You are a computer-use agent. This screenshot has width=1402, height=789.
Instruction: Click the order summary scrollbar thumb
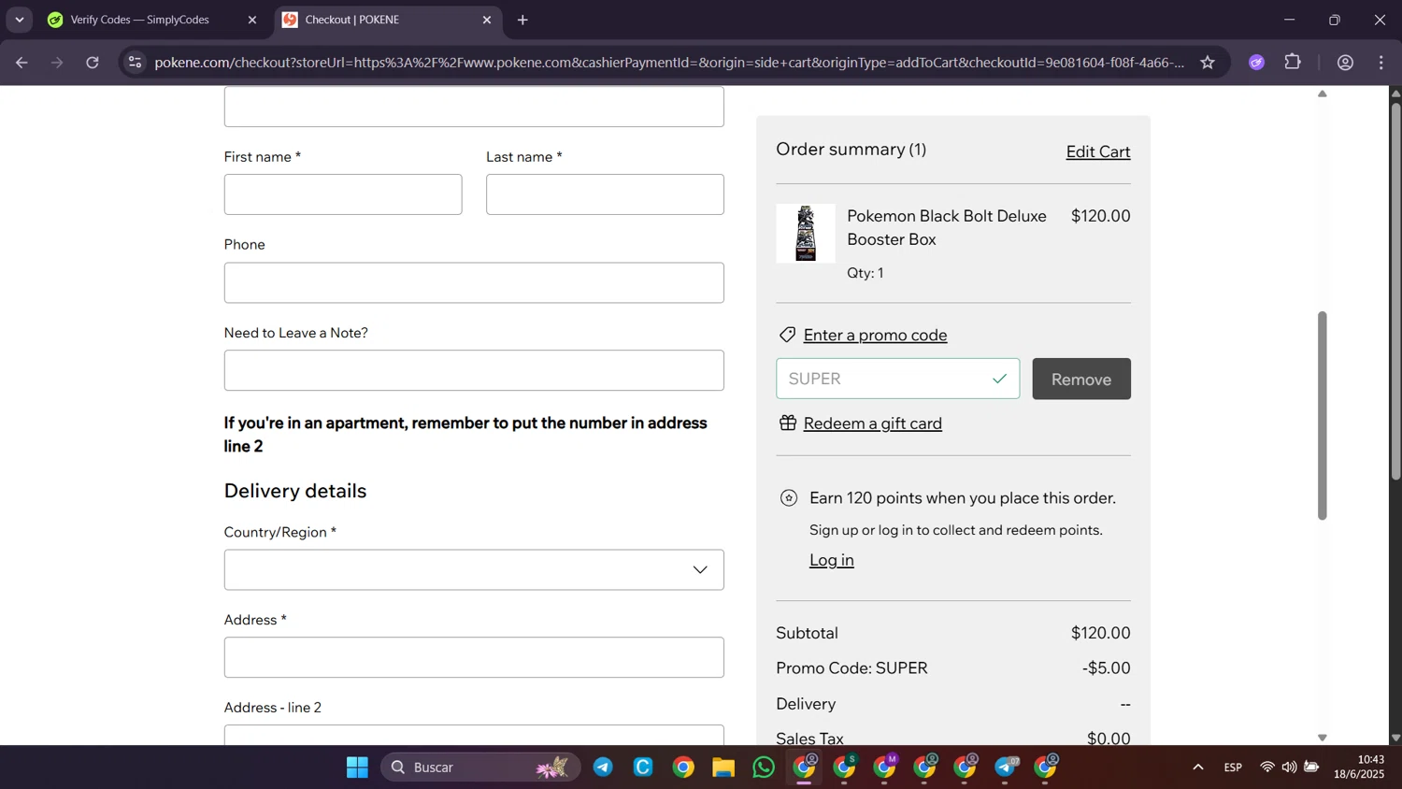tap(1322, 415)
